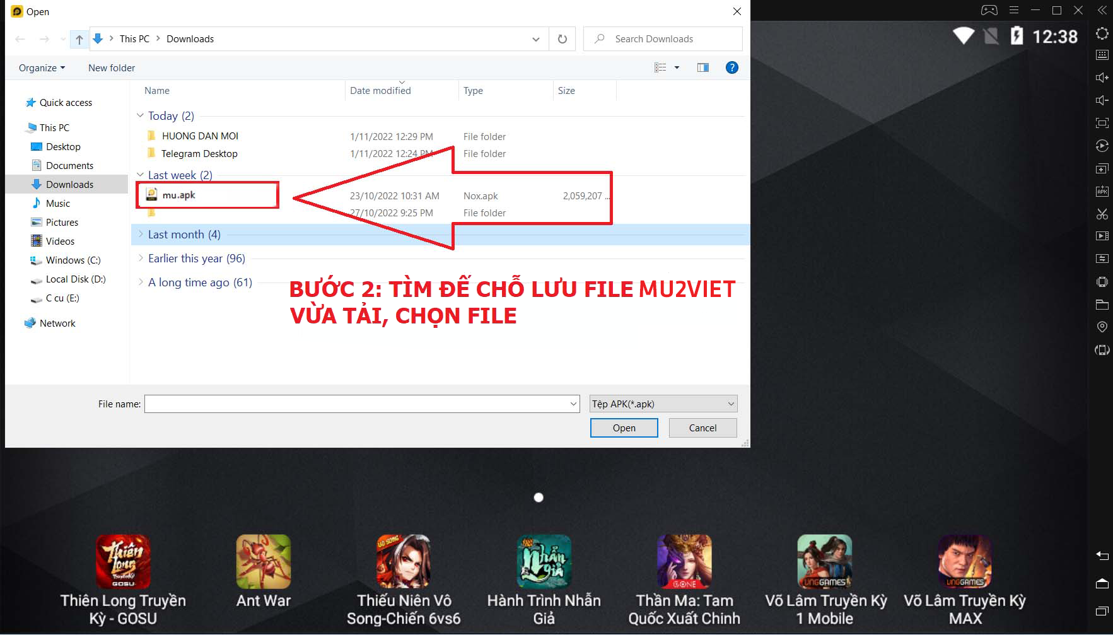
Task: Click the Cancel button
Action: point(702,428)
